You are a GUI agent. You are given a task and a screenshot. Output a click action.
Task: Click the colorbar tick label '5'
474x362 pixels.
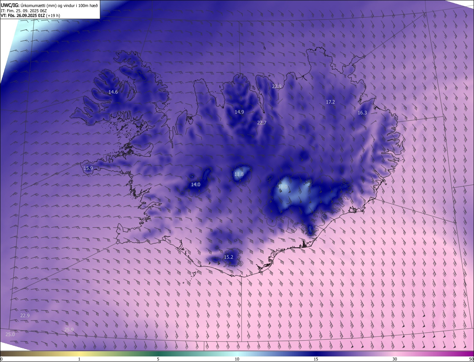[158, 359]
